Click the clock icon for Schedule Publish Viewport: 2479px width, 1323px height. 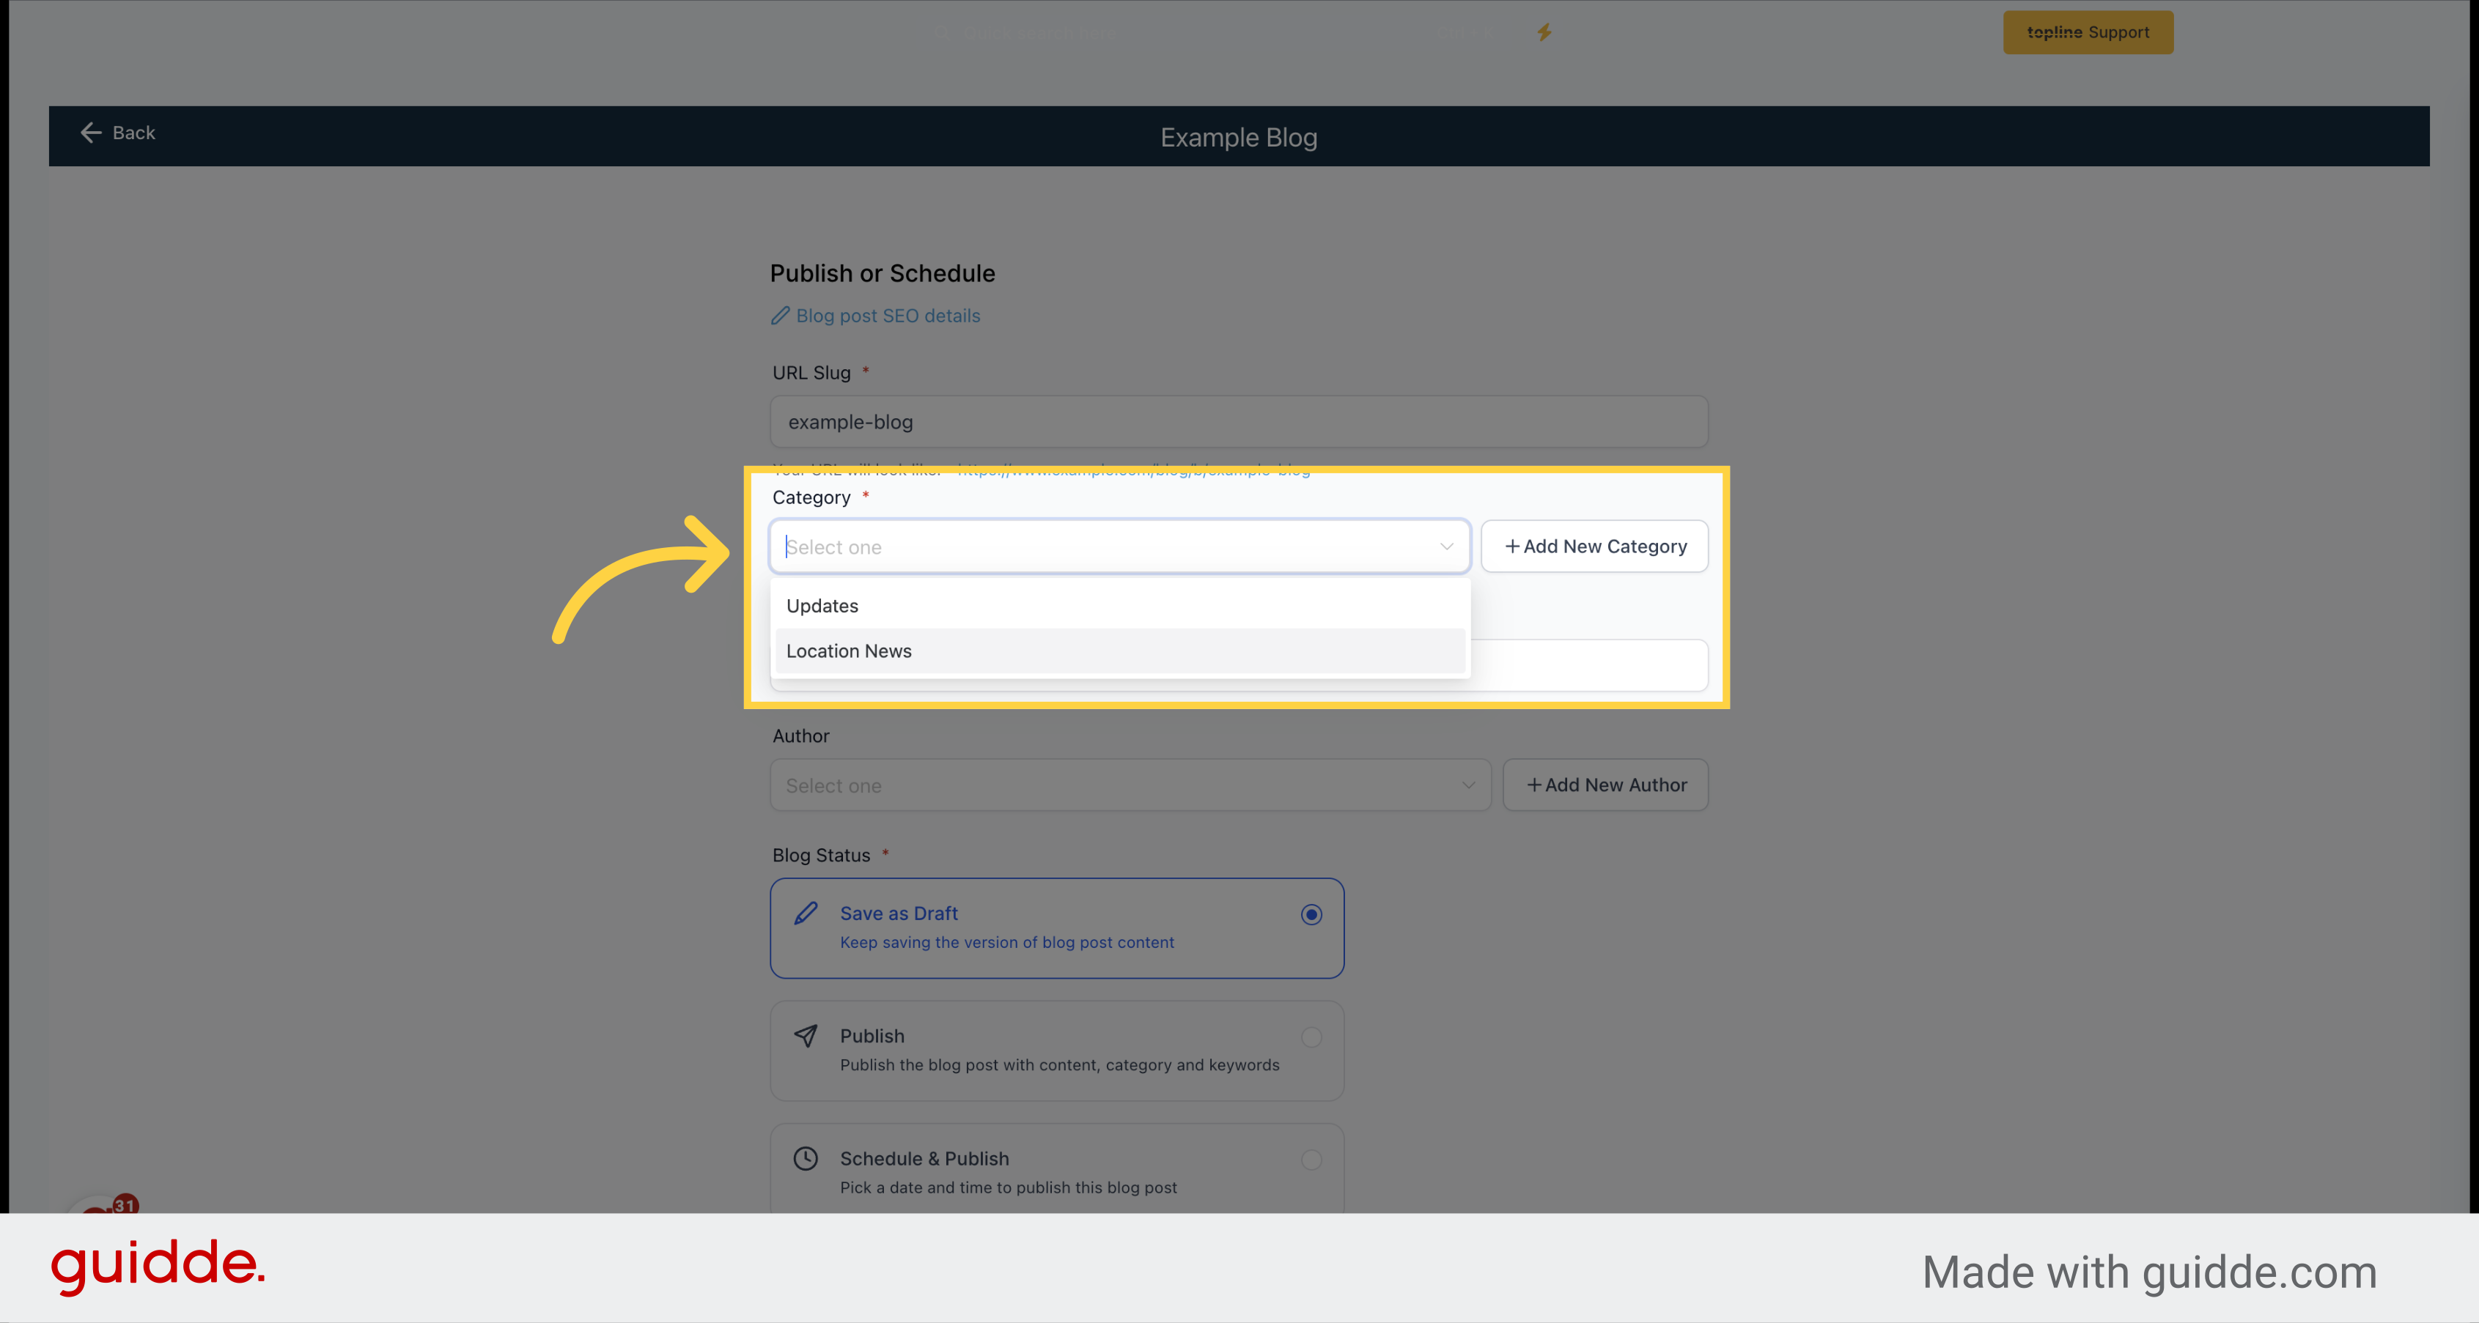pos(803,1159)
